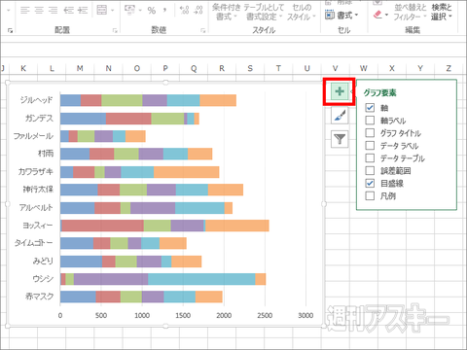Increase decimal places

(184, 11)
